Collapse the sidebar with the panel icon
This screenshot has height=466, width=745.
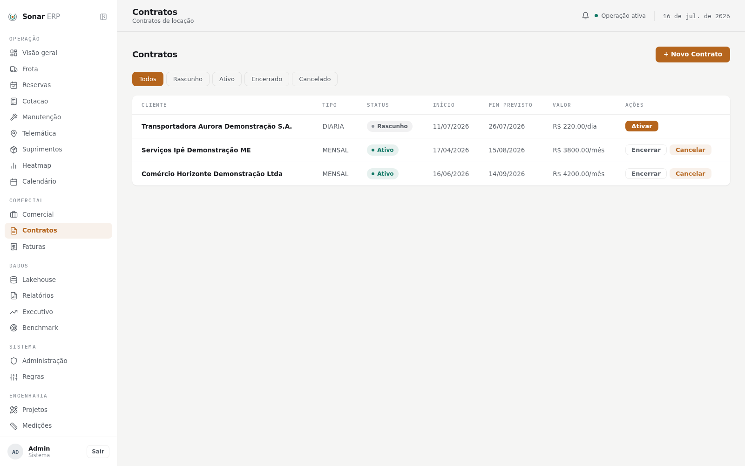pyautogui.click(x=103, y=17)
